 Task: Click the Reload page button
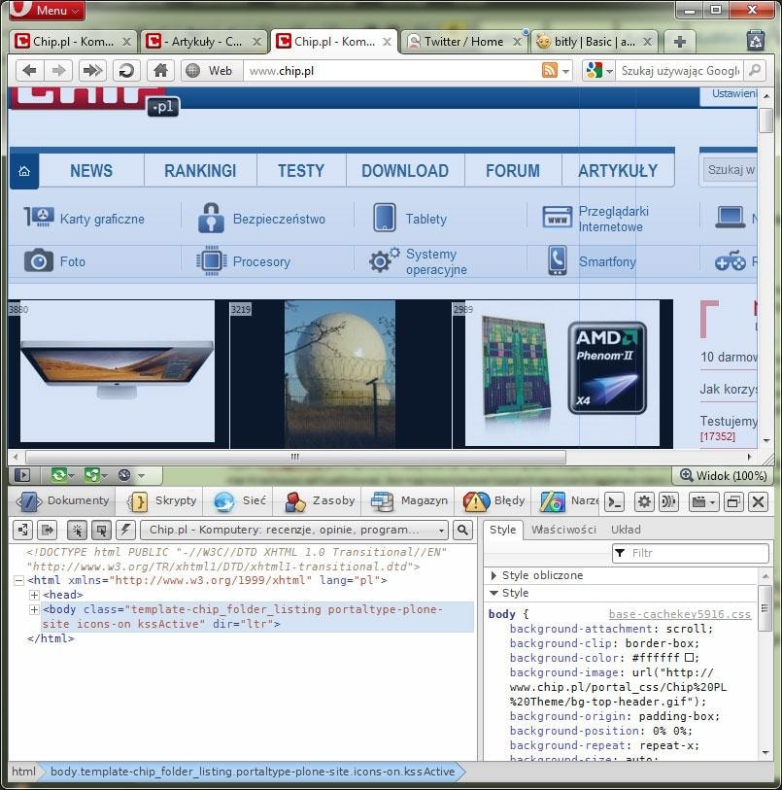click(125, 70)
